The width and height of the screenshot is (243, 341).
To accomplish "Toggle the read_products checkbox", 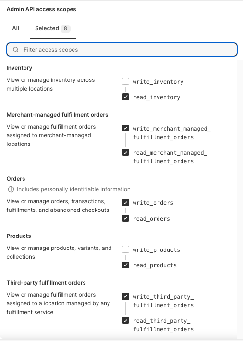I will click(x=125, y=265).
